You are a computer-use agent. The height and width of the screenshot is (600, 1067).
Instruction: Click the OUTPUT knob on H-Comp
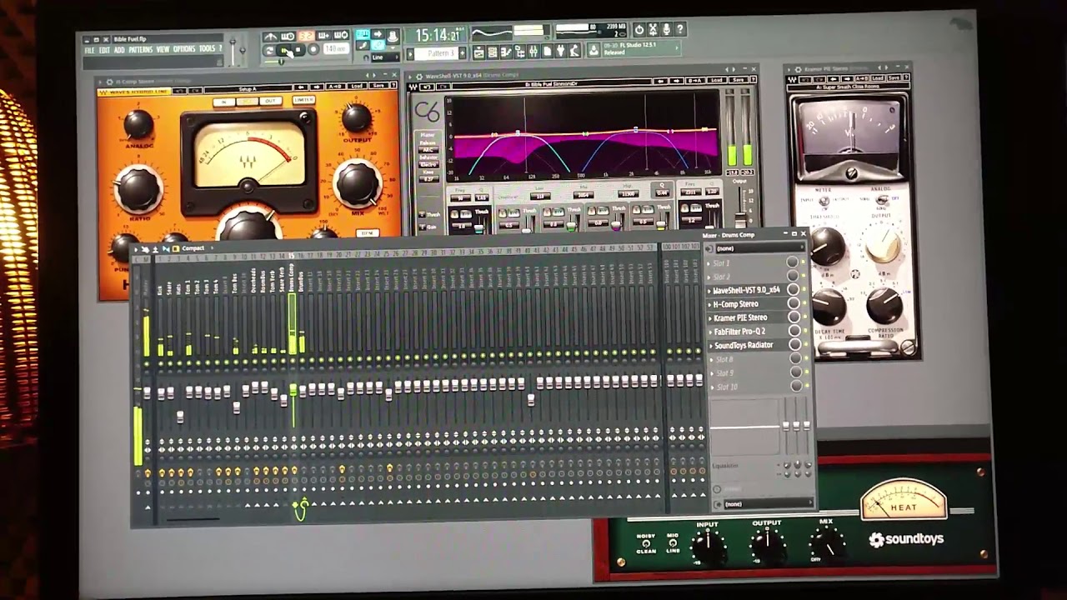coord(357,117)
